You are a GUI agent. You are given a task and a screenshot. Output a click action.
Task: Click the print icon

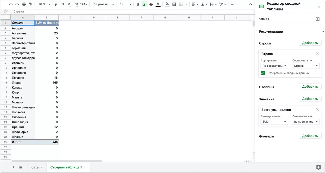point(24,4)
